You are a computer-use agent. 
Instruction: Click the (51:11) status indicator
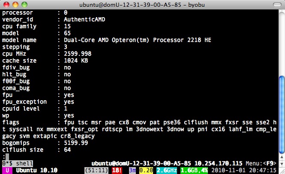(97, 171)
